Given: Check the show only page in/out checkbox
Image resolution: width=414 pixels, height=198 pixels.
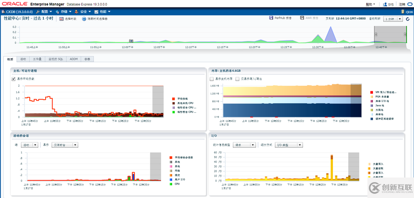Looking at the screenshot, I should (x=238, y=79).
